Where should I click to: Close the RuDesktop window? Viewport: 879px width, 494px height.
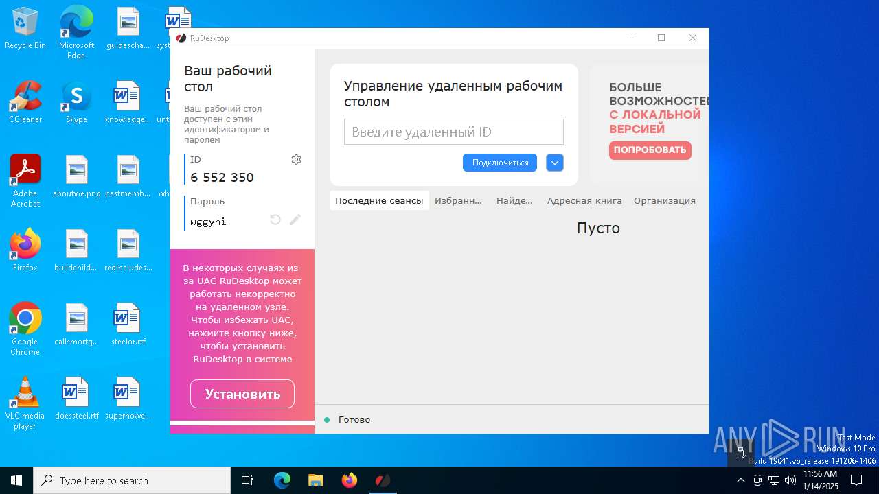pos(693,38)
